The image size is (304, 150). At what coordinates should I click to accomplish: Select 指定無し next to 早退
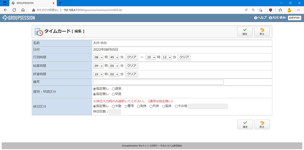coord(95,94)
